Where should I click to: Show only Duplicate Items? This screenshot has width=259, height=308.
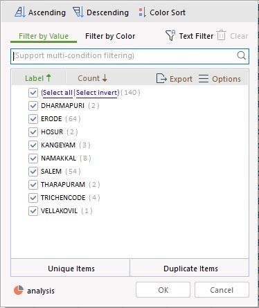(190, 269)
